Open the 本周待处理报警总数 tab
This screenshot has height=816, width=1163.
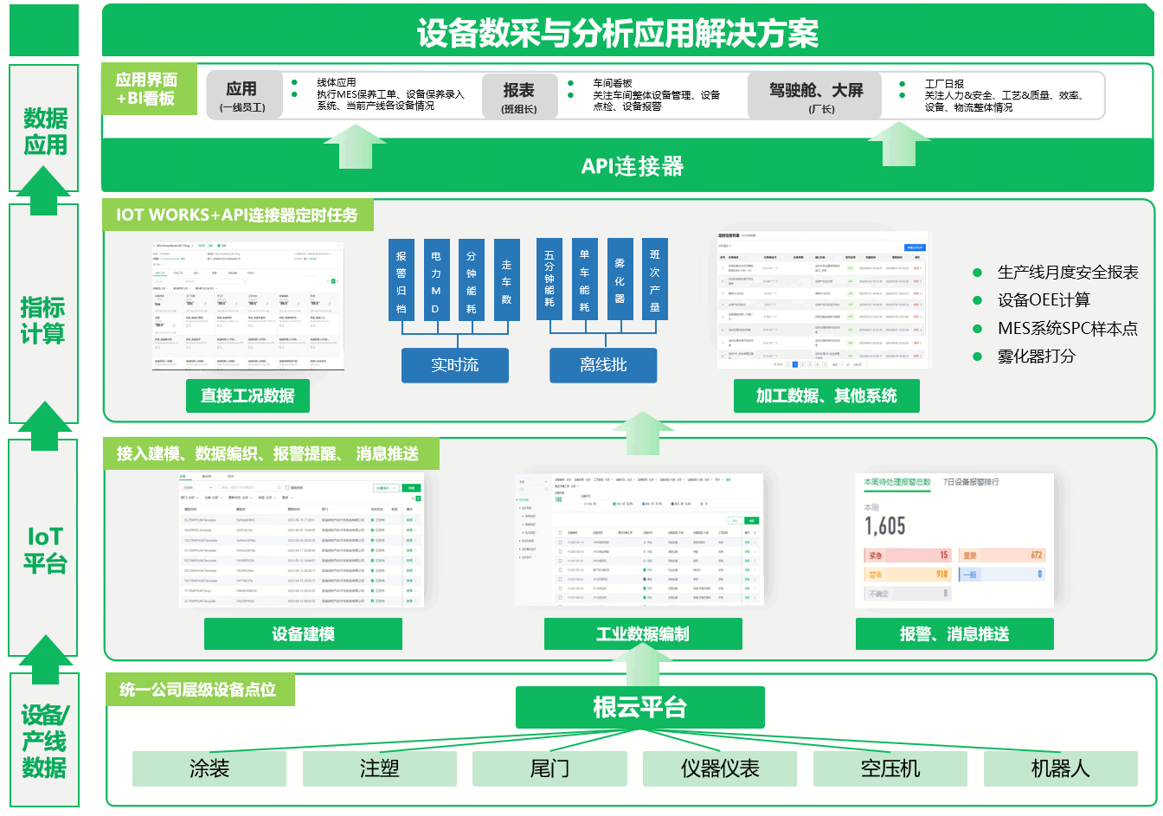pyautogui.click(x=896, y=482)
